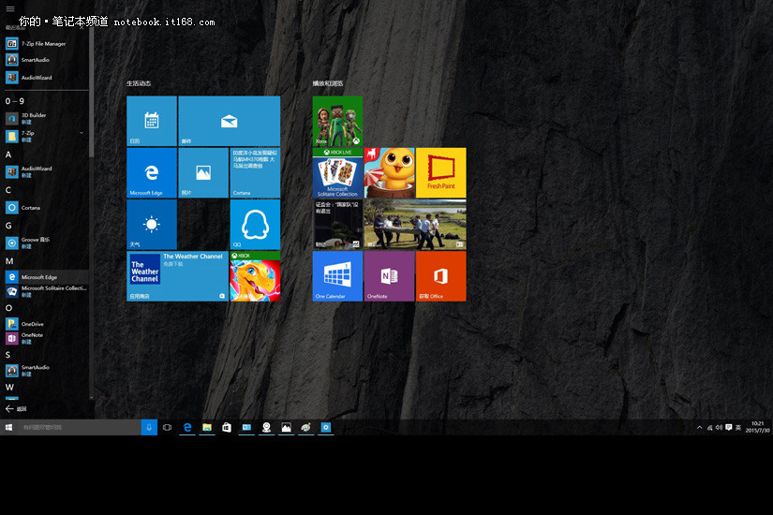
Task: Click the letter W group header
Action: point(9,387)
